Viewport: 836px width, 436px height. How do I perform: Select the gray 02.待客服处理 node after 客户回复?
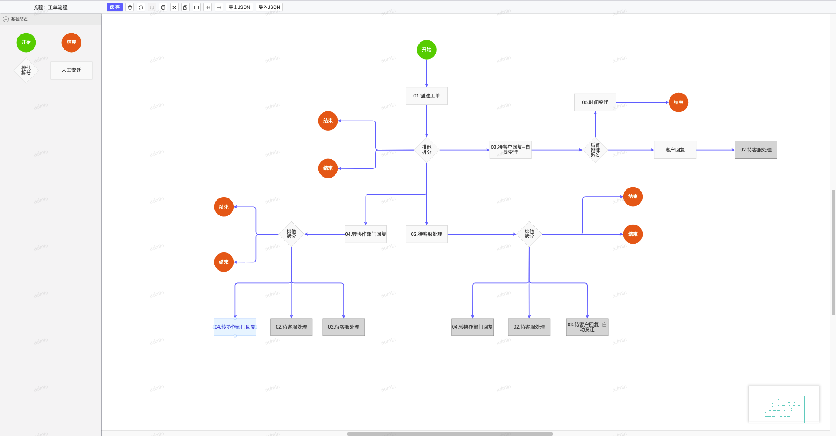(x=756, y=150)
